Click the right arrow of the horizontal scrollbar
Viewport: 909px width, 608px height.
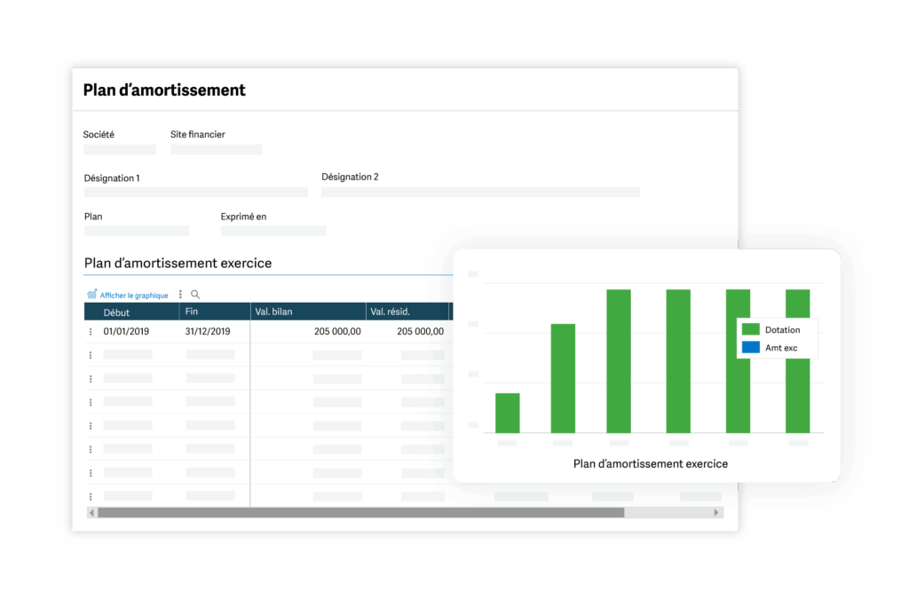(x=717, y=512)
